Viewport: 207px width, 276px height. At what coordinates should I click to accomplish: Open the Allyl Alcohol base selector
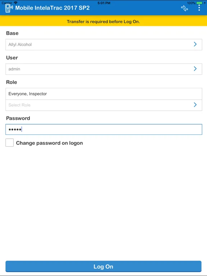104,45
